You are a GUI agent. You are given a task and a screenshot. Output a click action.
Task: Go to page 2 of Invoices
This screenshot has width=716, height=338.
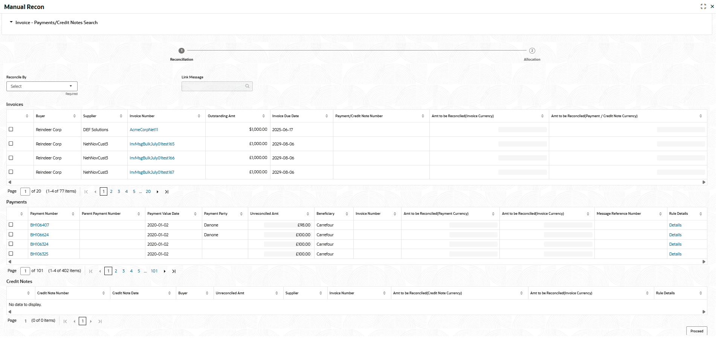click(111, 192)
